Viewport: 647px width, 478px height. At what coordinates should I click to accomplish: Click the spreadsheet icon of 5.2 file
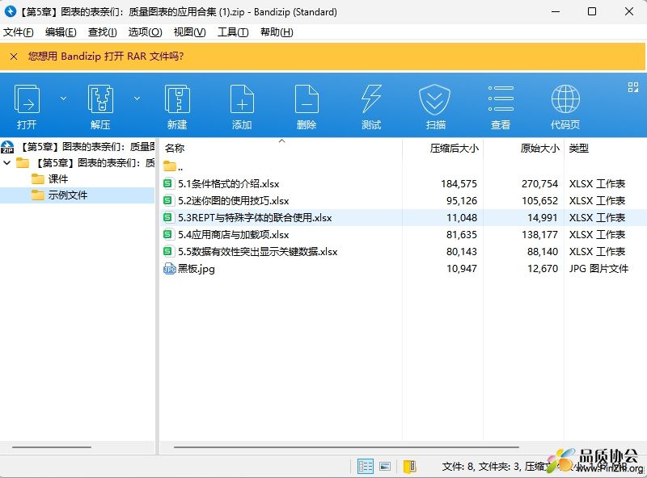pyautogui.click(x=168, y=200)
